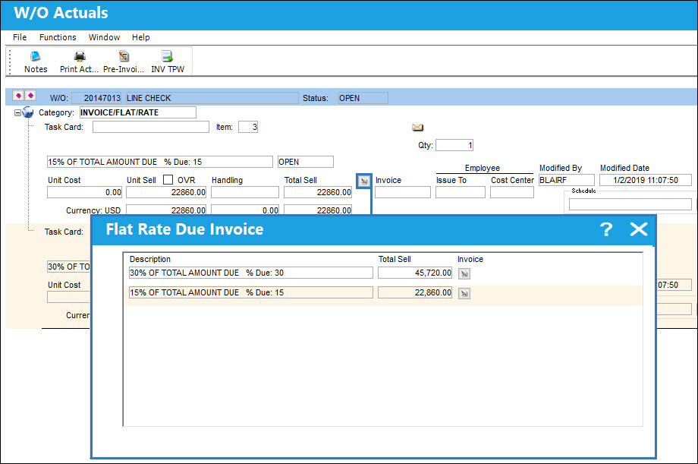Click the Employee heading text
The width and height of the screenshot is (698, 464).
click(482, 168)
